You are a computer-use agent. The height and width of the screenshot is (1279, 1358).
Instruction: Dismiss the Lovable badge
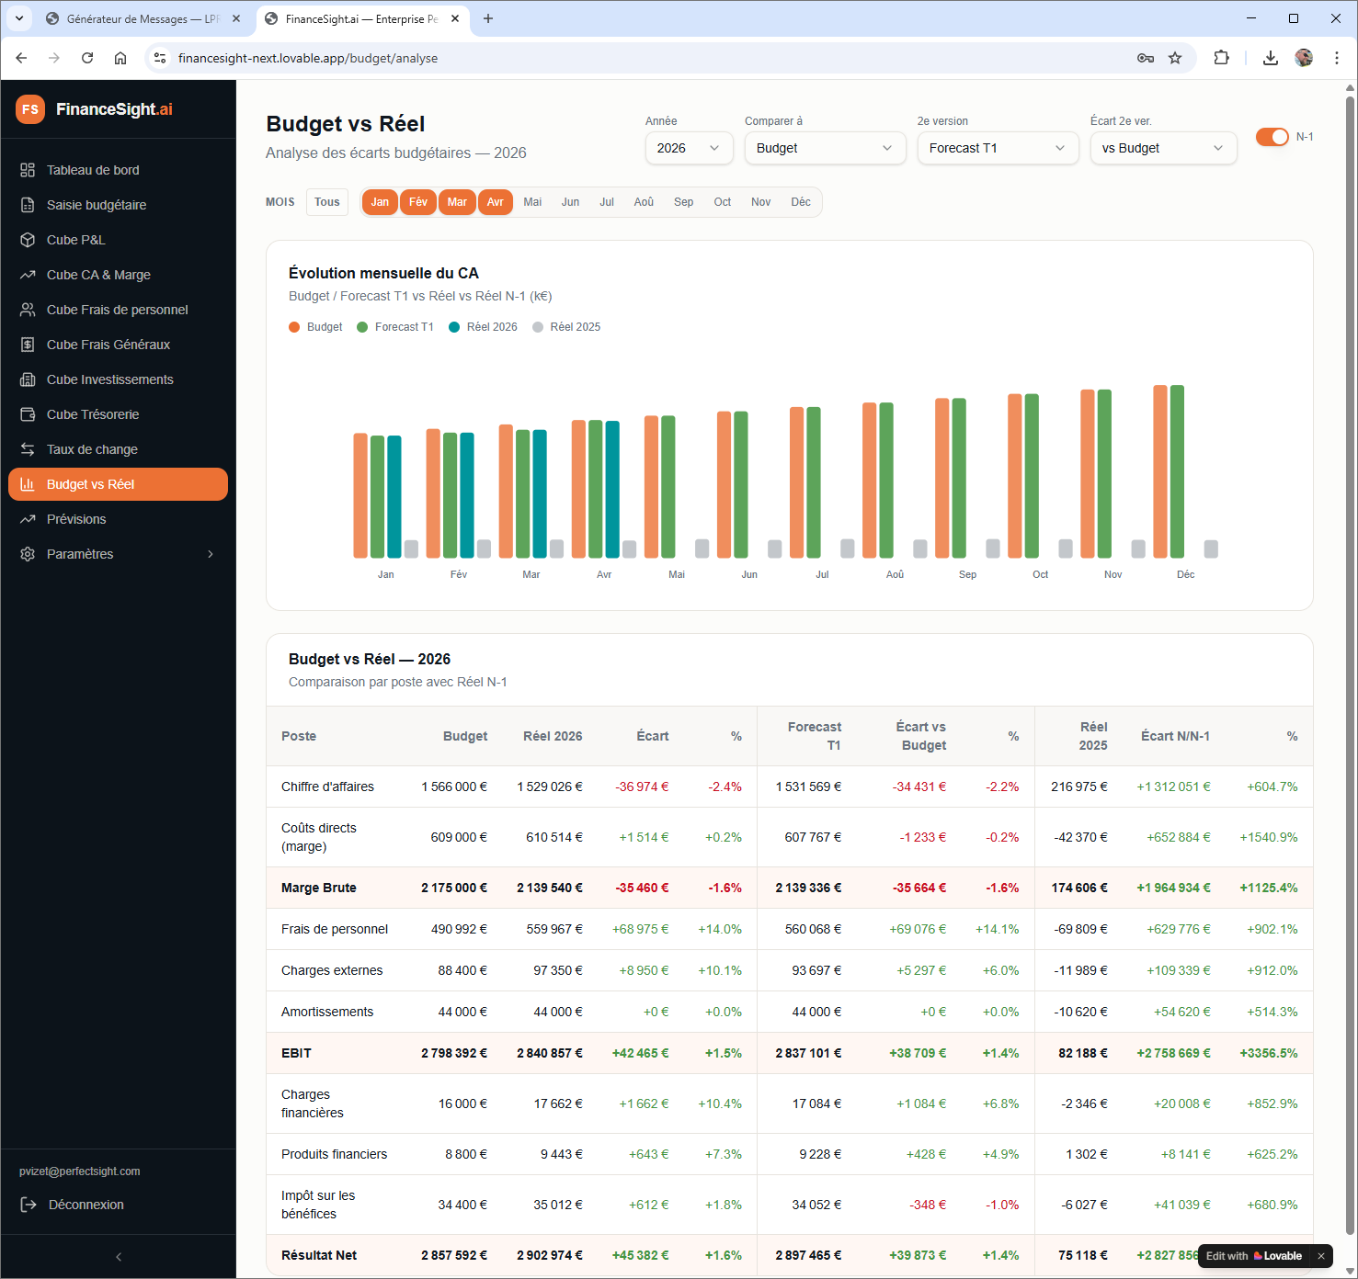[x=1321, y=1256]
